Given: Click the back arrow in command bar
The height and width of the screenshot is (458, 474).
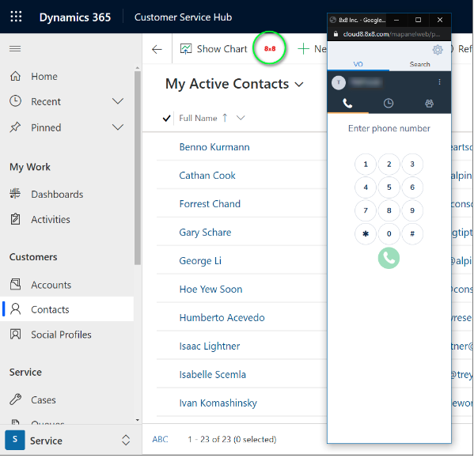Looking at the screenshot, I should click(x=157, y=49).
